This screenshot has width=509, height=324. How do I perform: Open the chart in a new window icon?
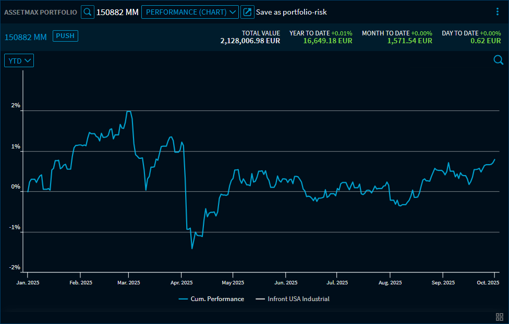[247, 11]
